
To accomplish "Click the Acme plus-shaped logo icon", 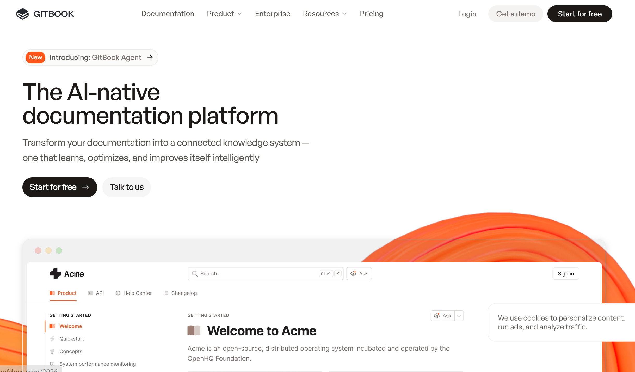I will pos(56,274).
